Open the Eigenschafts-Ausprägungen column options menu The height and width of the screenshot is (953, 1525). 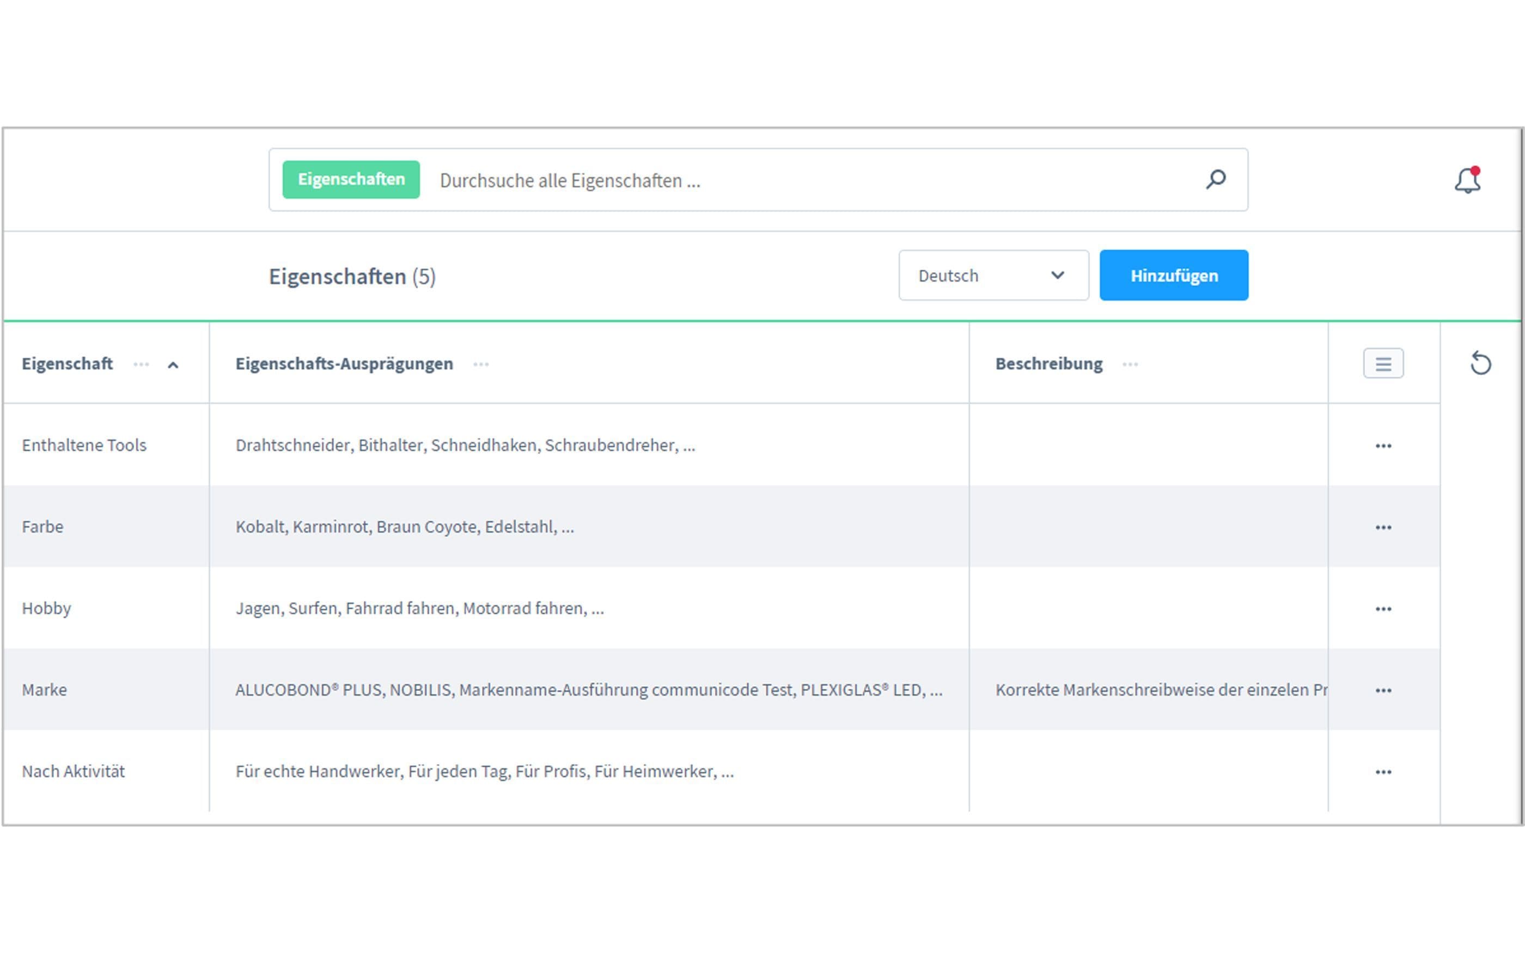click(x=481, y=364)
